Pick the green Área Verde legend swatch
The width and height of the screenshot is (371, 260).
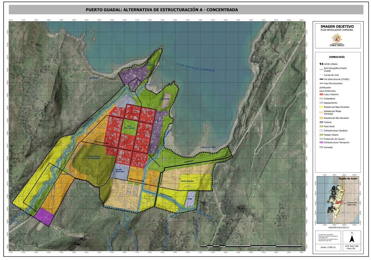[x=321, y=126]
